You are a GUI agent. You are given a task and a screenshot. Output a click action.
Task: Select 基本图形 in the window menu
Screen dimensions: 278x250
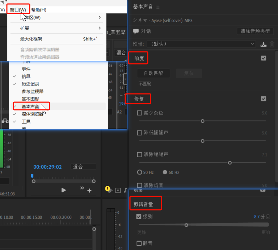[58, 99]
